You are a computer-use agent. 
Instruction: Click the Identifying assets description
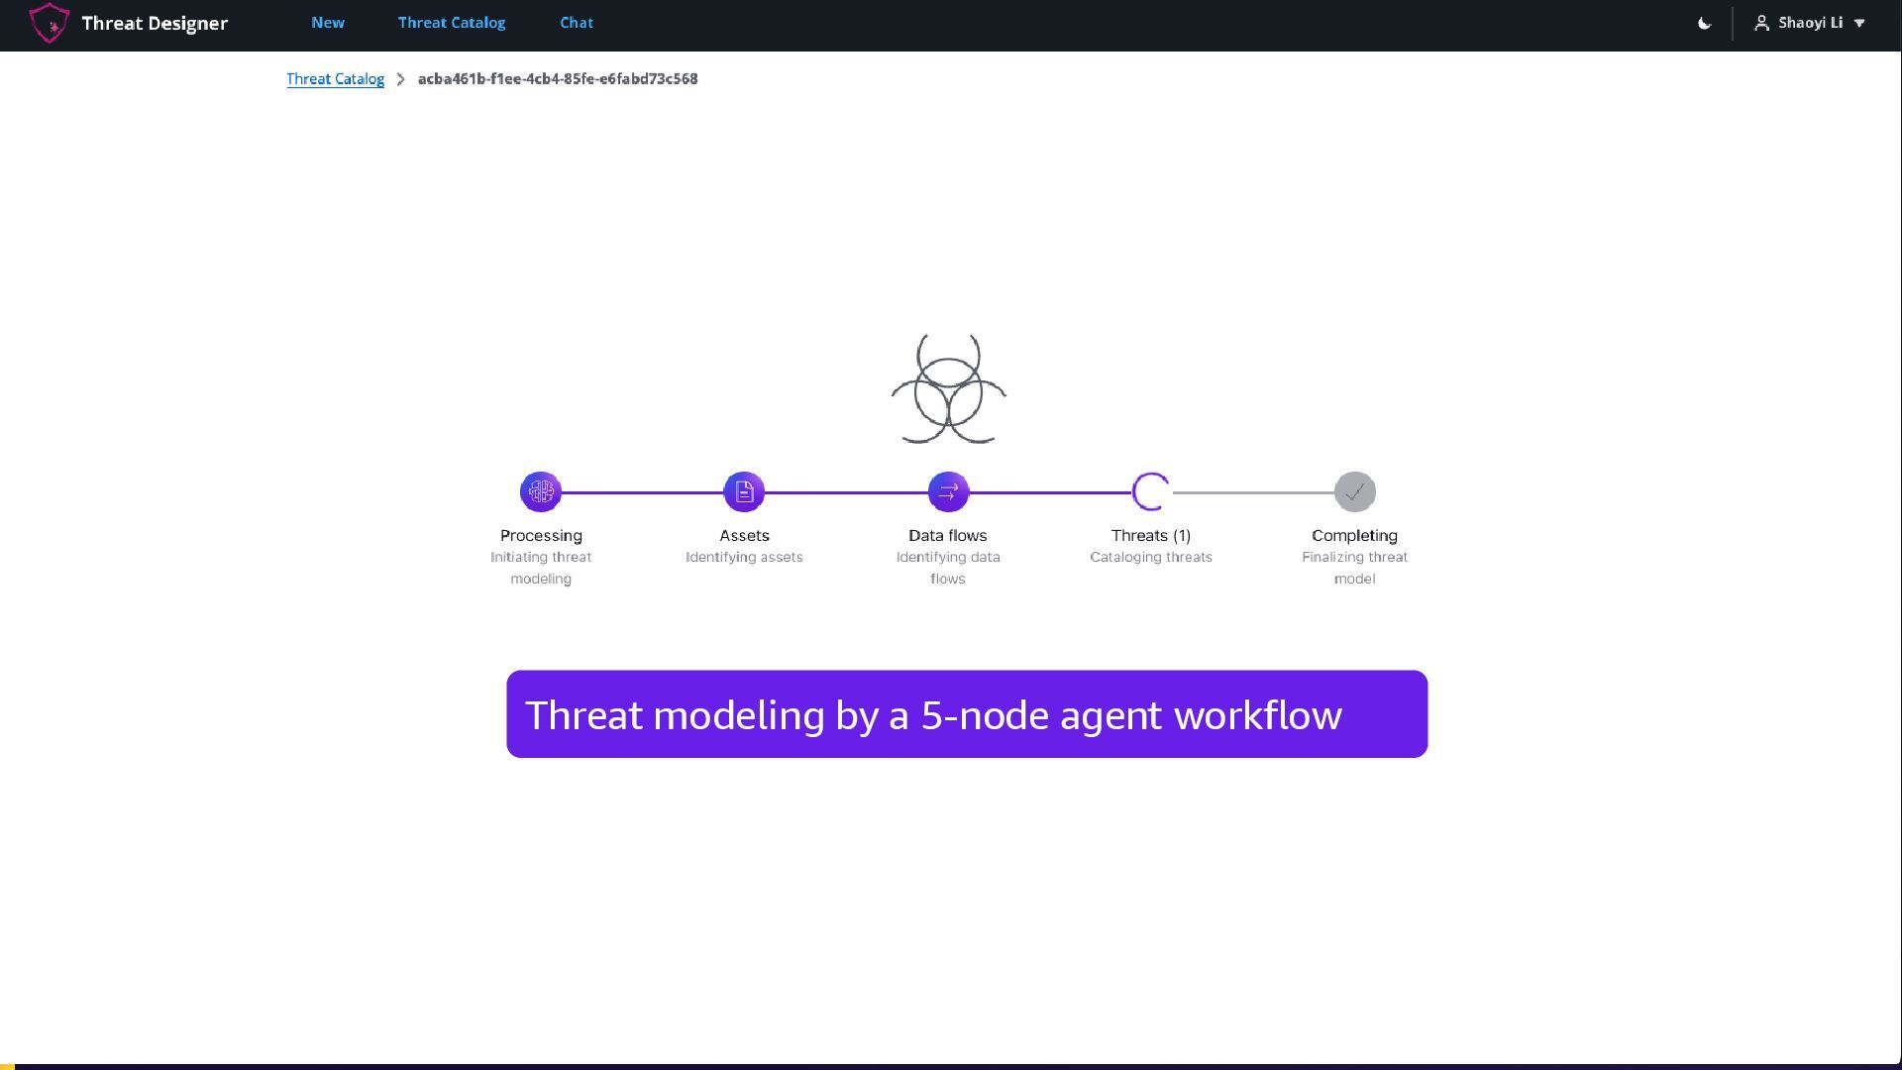[x=744, y=557]
